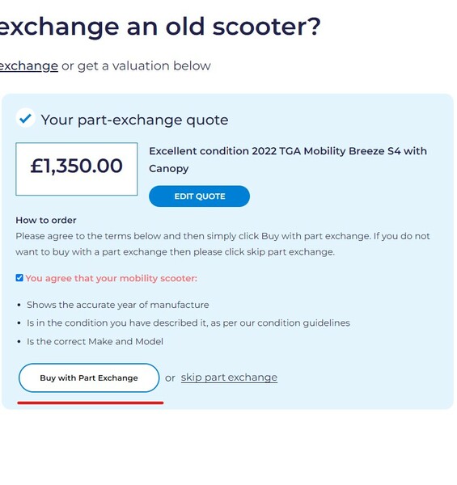Select the 'Excellent condition 2022 TGA Mobility' text line

288,151
